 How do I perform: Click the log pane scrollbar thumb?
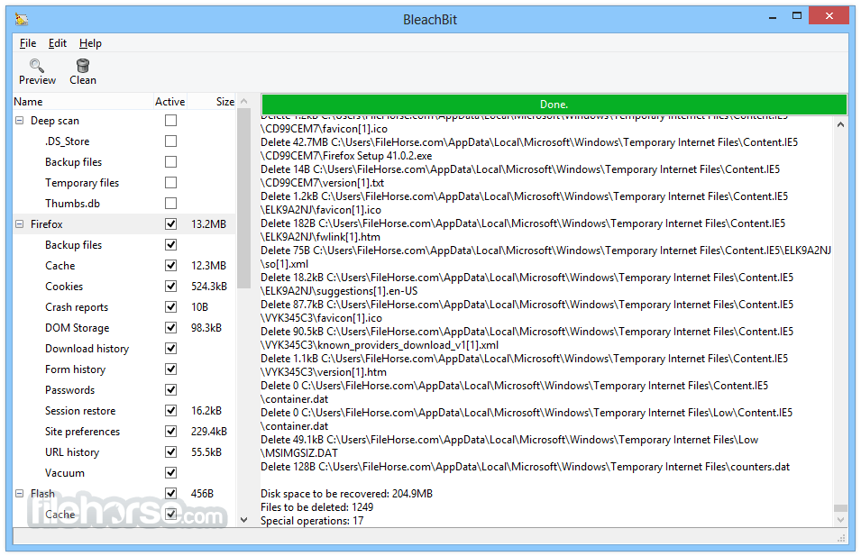(840, 508)
